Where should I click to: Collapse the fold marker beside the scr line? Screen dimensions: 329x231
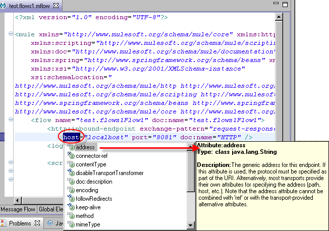pos(11,162)
